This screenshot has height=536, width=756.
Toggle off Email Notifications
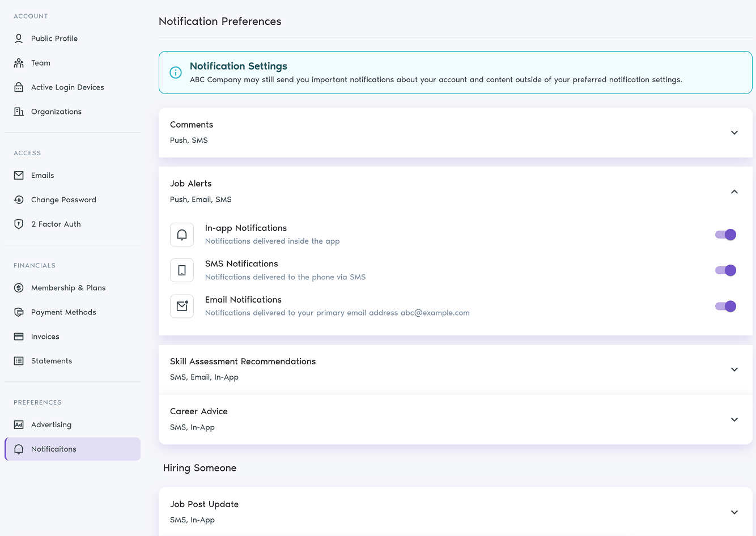(x=725, y=306)
